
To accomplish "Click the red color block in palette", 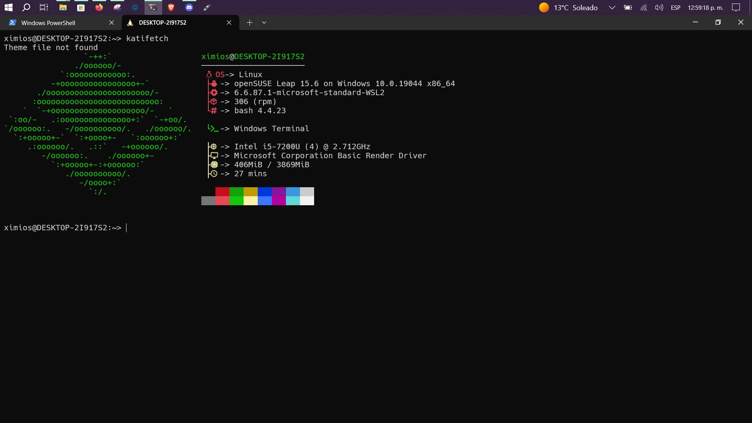I will 222,192.
